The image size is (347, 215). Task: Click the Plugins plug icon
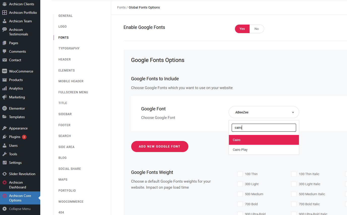coord(5,137)
